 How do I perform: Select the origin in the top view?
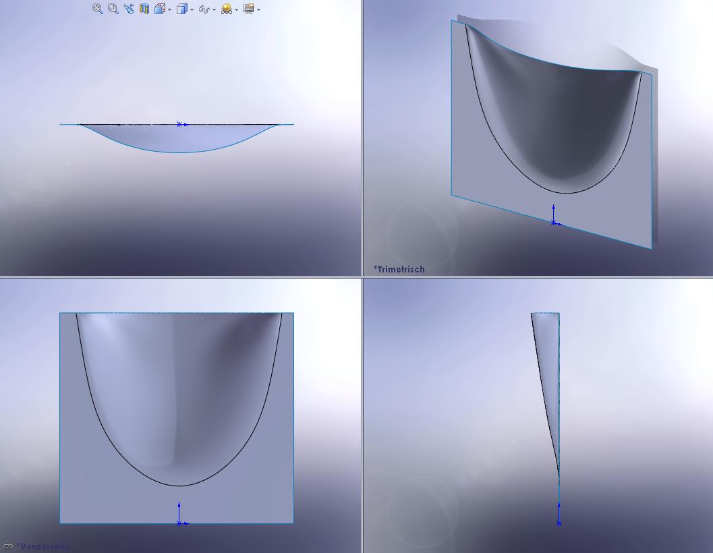(179, 124)
